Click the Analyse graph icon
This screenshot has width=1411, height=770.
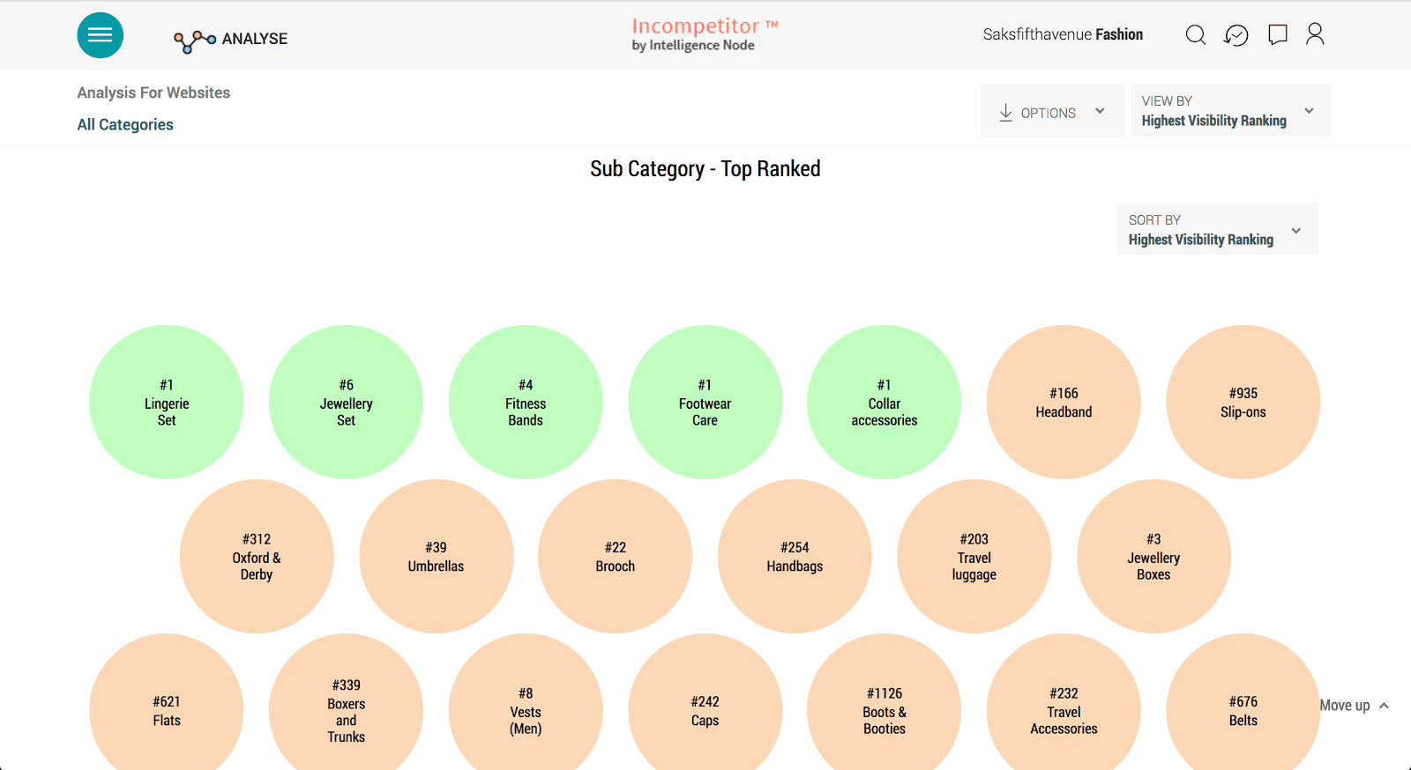tap(194, 40)
